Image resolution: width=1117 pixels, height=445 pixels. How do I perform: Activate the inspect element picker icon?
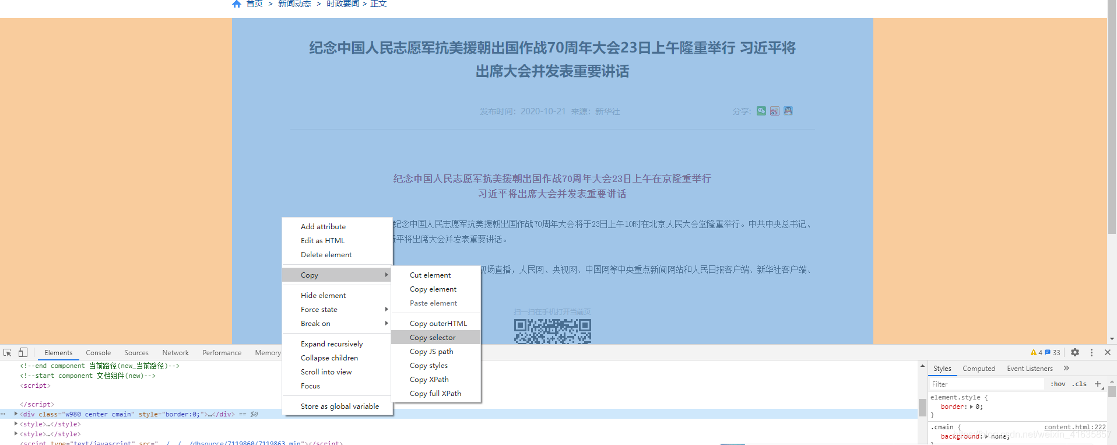(8, 352)
